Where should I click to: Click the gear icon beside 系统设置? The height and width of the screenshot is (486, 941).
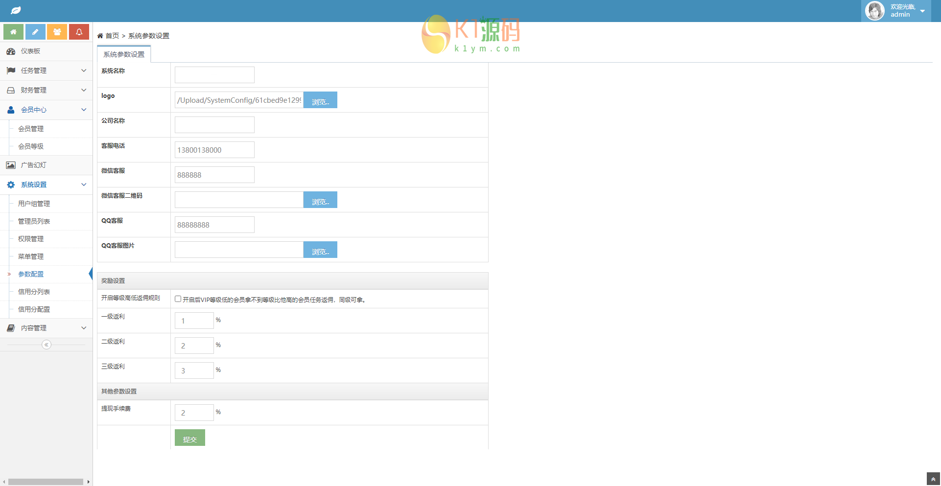11,185
